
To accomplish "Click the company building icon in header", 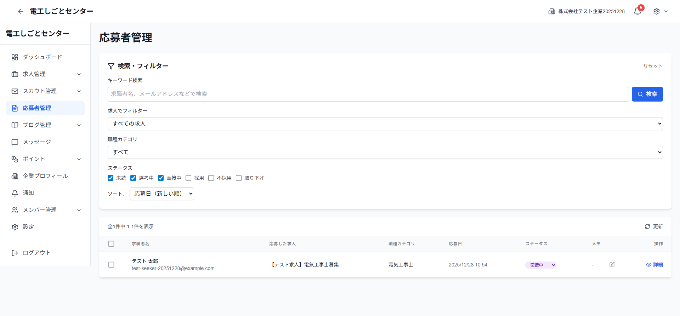I will pos(552,11).
